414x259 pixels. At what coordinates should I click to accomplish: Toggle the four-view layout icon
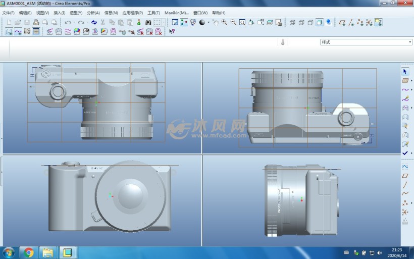(36, 31)
